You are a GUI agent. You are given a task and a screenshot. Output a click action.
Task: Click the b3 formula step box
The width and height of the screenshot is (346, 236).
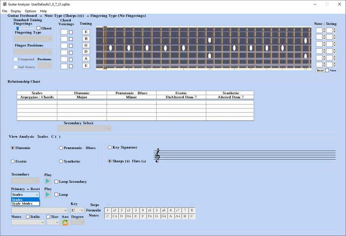(x=129, y=210)
